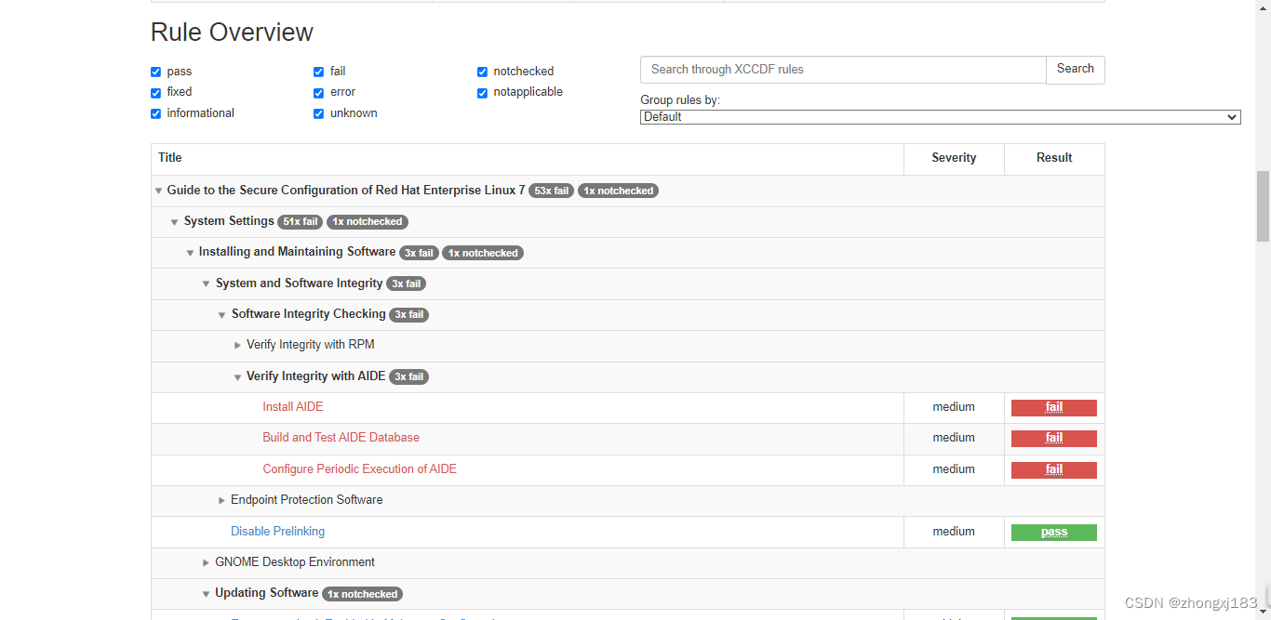Click the "Build and Test AIDE Database" link
The height and width of the screenshot is (620, 1271).
[x=341, y=437]
